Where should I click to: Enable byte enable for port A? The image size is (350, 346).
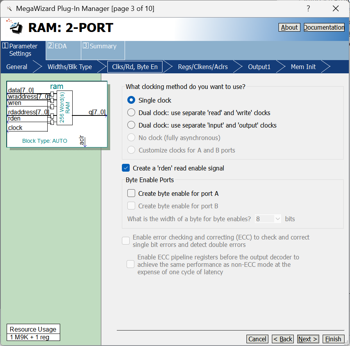[131, 193]
